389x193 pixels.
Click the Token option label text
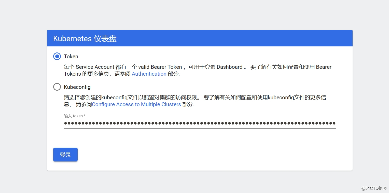click(71, 57)
